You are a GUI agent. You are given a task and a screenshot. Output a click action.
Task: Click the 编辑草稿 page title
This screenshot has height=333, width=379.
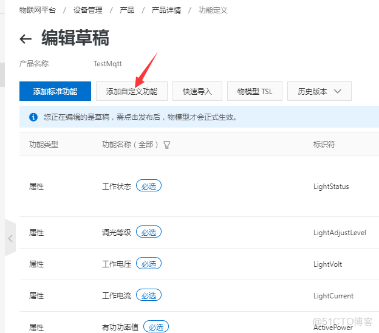coord(75,38)
